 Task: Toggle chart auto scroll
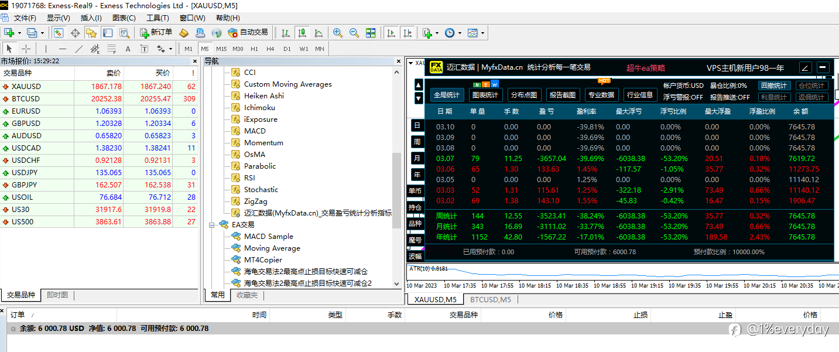[391, 33]
